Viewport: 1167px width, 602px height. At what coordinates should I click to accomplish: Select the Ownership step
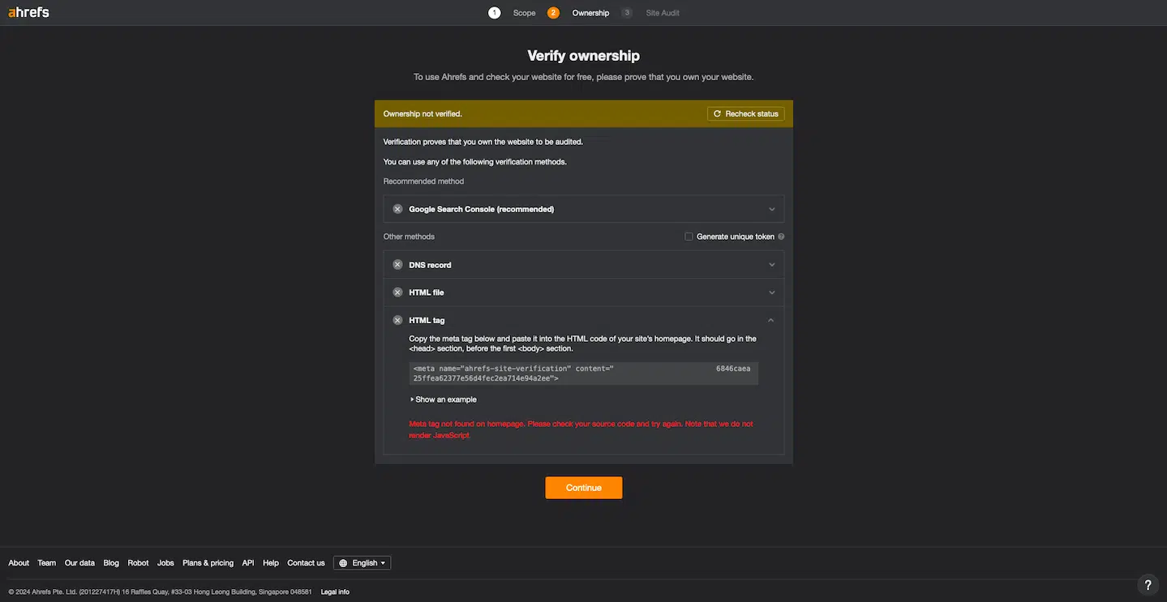coord(590,13)
